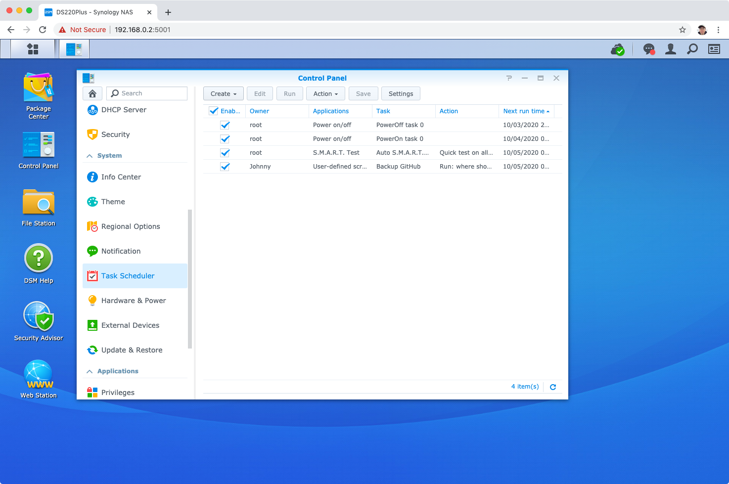Open DHCP Server settings
The width and height of the screenshot is (729, 484).
(x=135, y=110)
